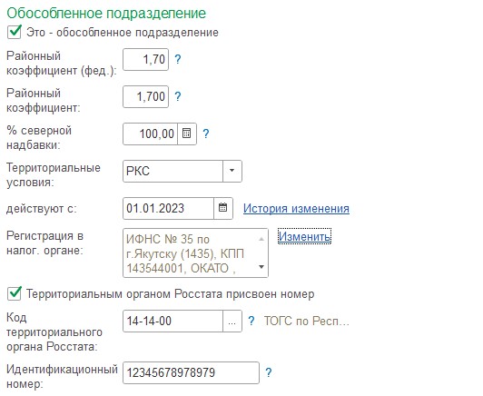Open help for Районный коэффициент field
483x396 pixels.
pyautogui.click(x=178, y=96)
